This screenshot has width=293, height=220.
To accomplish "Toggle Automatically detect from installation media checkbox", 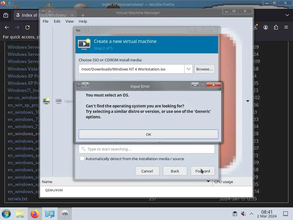I will tap(82, 159).
